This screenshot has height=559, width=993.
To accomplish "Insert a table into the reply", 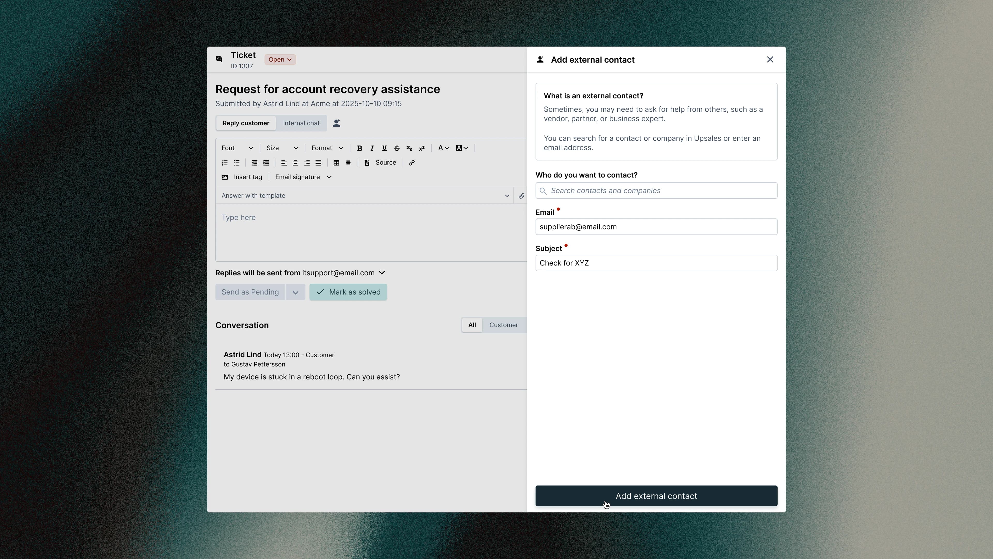I will pos(336,163).
